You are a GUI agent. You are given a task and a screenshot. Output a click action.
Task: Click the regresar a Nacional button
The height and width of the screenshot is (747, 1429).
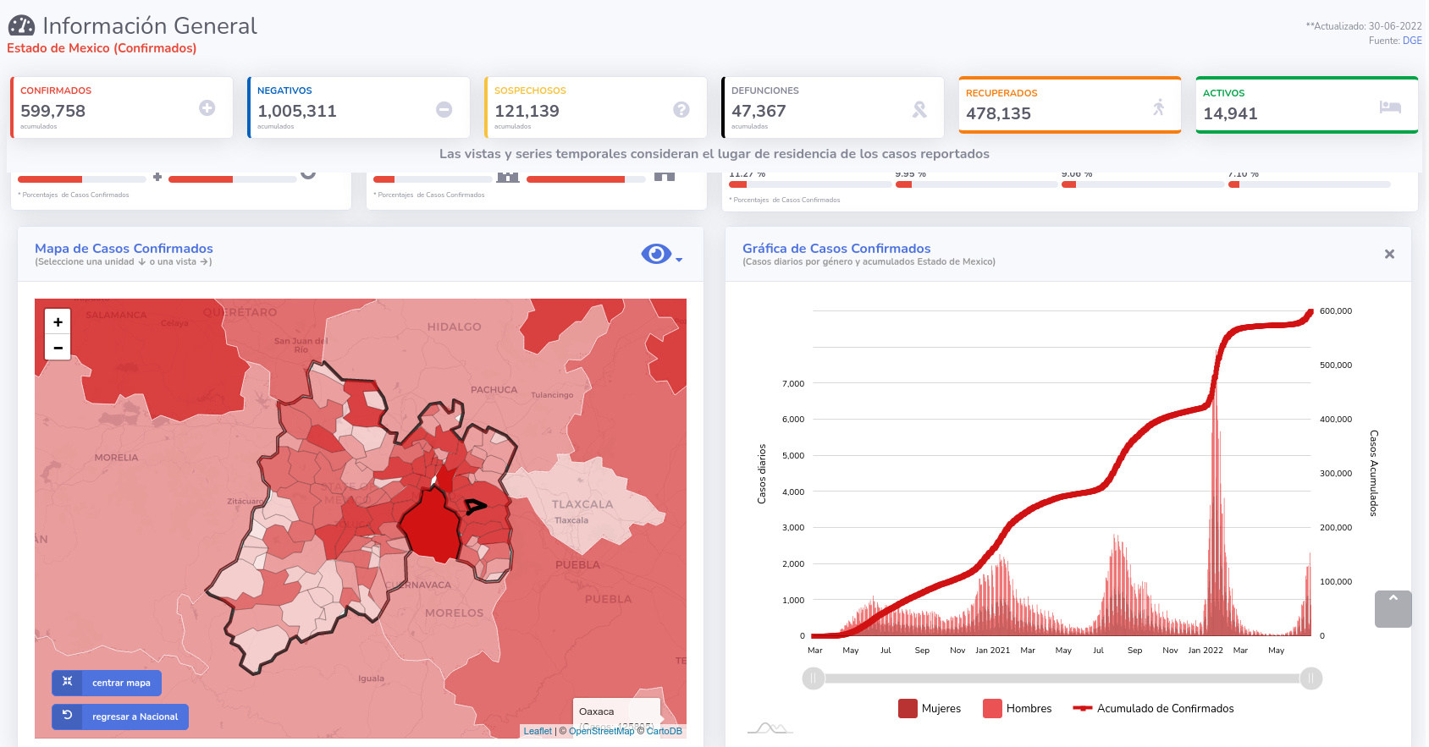pos(120,717)
